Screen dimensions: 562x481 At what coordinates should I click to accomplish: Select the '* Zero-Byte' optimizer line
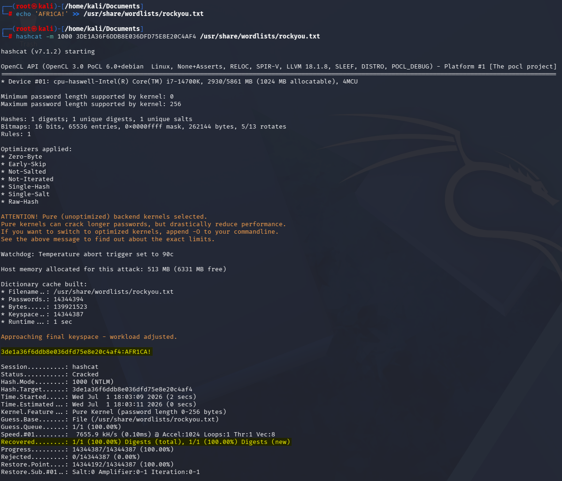(22, 157)
